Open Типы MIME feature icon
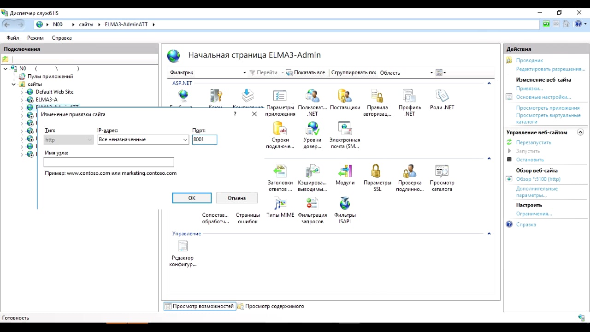The image size is (590, 332). tap(280, 207)
